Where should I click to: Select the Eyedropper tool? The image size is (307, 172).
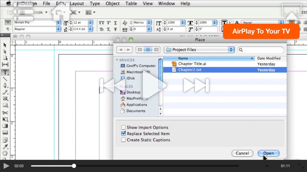tap(5, 147)
